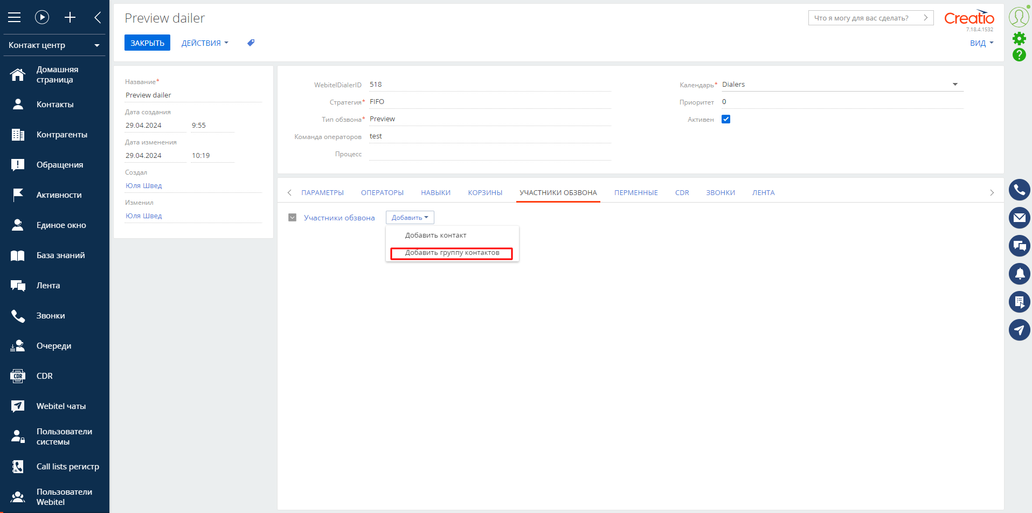Choose Добавить контакт from the menu

[x=436, y=235]
